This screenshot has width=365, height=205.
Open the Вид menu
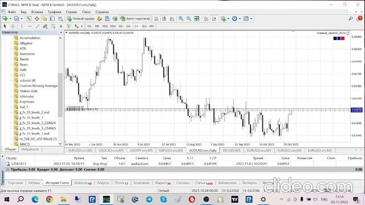click(x=23, y=12)
